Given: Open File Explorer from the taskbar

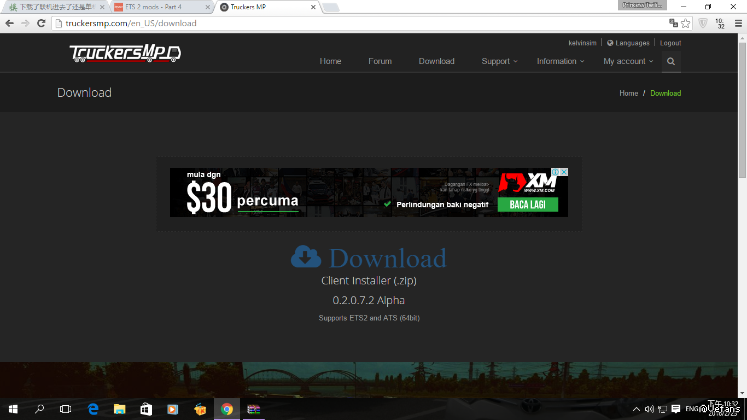Looking at the screenshot, I should [119, 409].
